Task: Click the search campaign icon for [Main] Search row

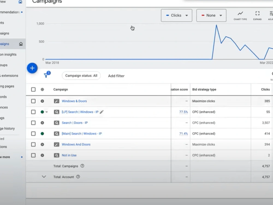Action: click(x=57, y=134)
